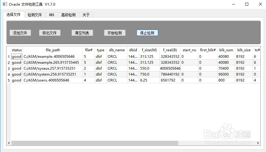The image size is (266, 152).
Task: Switch to the 选择文件 tab
Action: coord(14,15)
